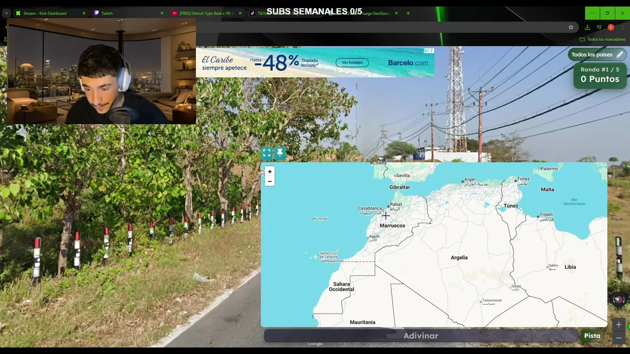The height and width of the screenshot is (354, 630).
Task: Click the Barcelo.com logo in the ad
Action: pos(408,63)
